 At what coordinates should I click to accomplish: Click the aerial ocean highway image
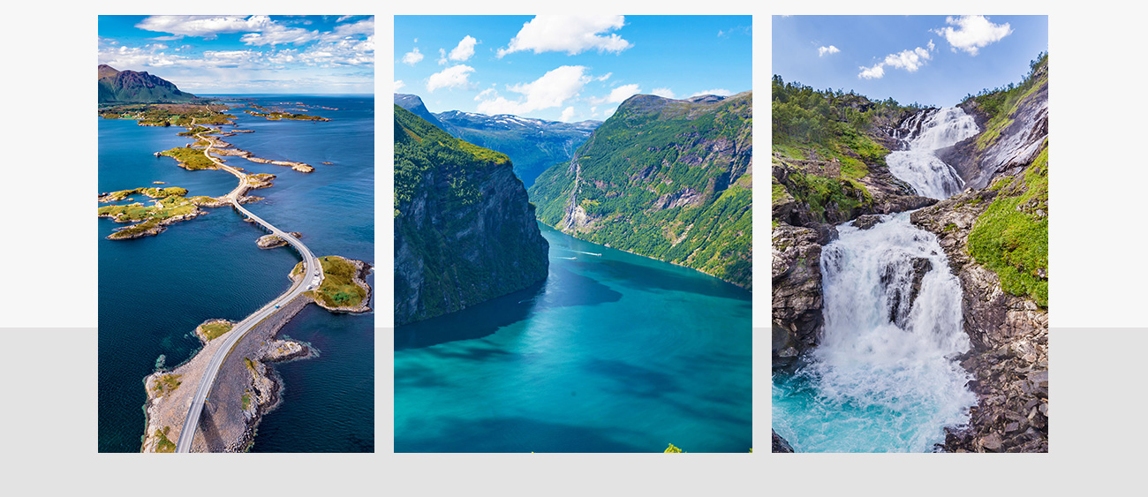pos(236,234)
